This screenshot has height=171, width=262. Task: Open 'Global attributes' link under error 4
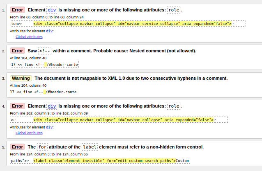pos(29,133)
